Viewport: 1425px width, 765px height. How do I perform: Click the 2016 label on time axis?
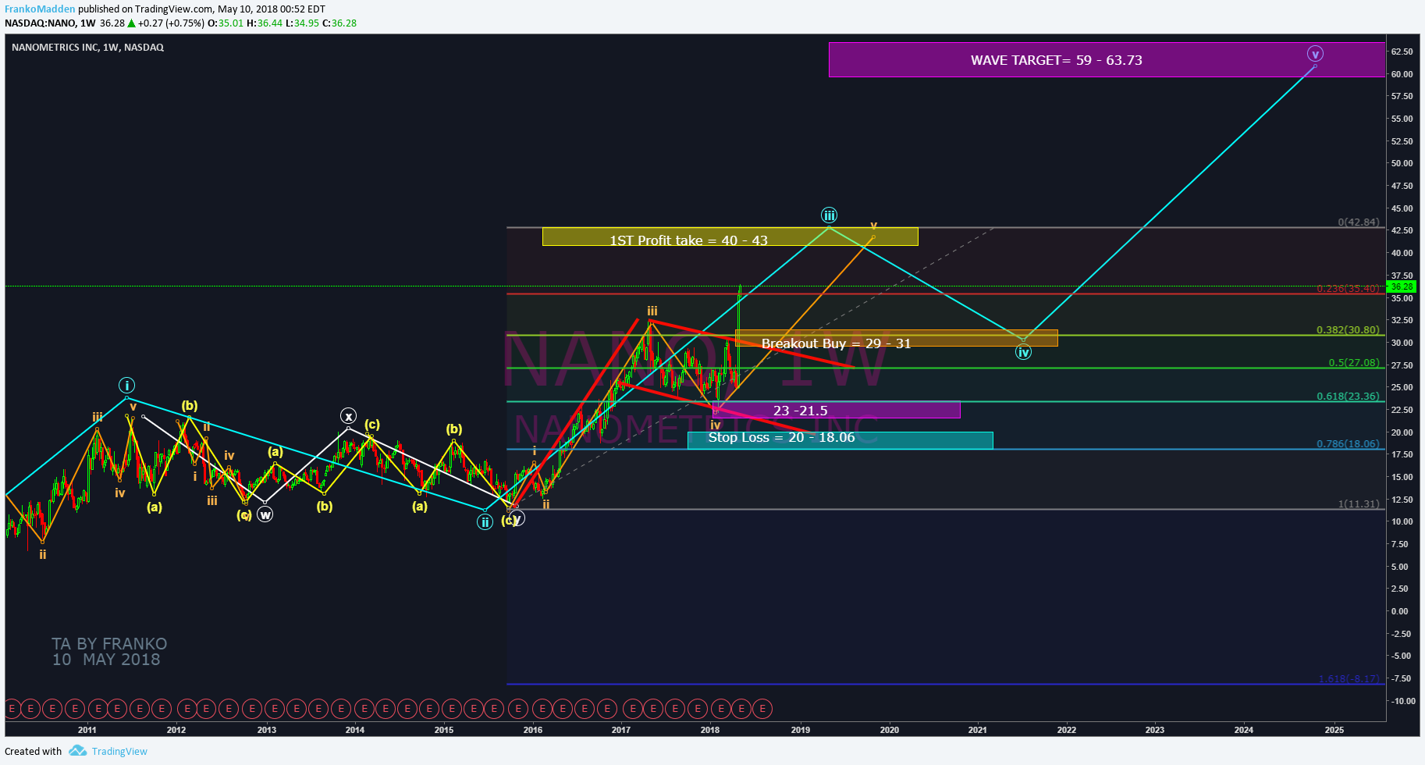(533, 731)
